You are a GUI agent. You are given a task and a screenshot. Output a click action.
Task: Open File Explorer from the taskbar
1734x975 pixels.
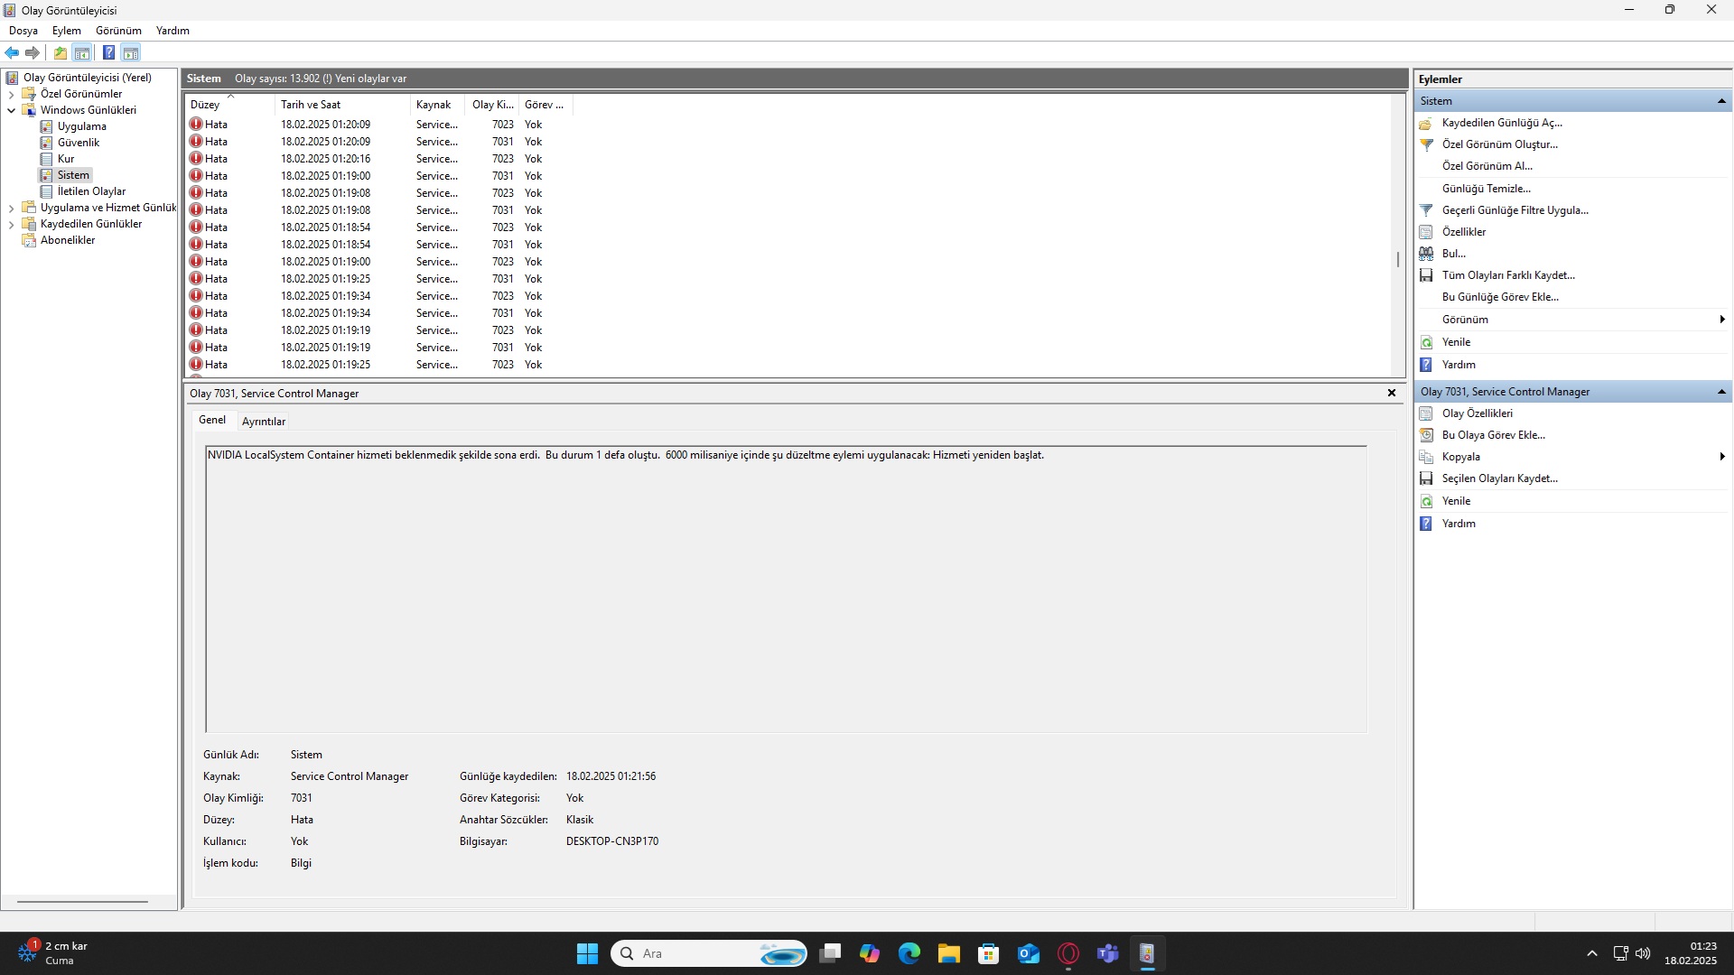click(x=948, y=953)
